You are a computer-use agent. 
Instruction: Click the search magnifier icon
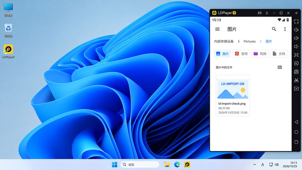274,29
